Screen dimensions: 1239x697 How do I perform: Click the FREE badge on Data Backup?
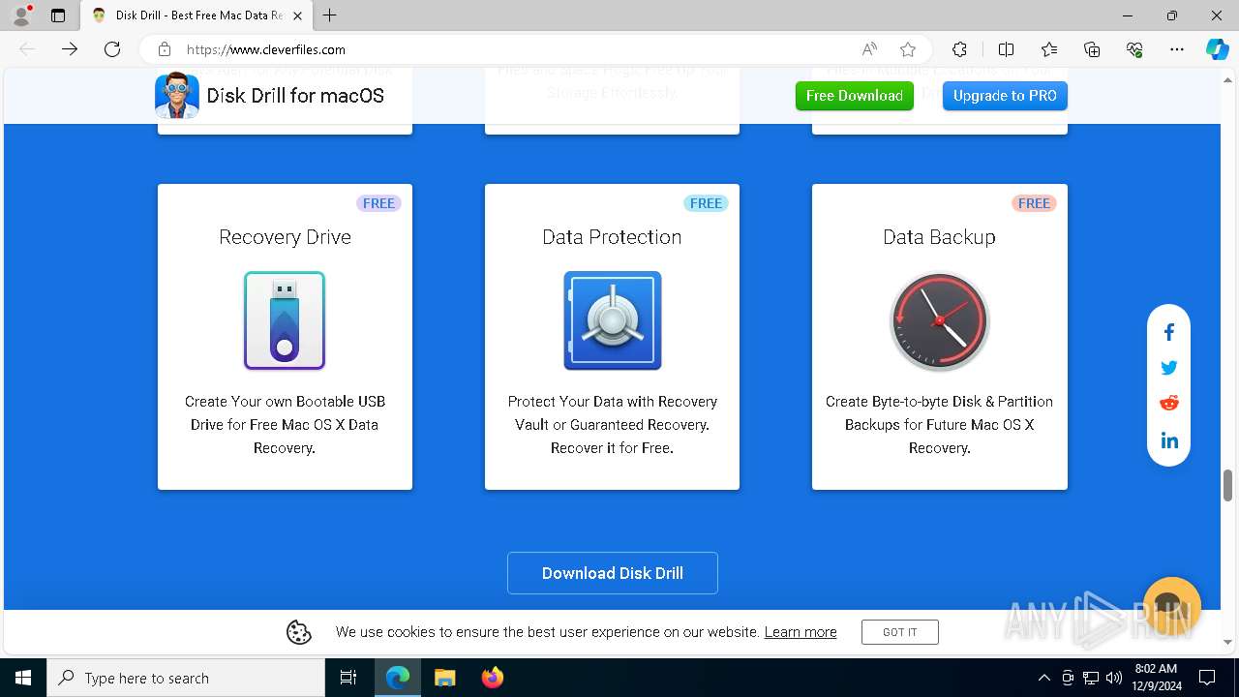pos(1034,203)
